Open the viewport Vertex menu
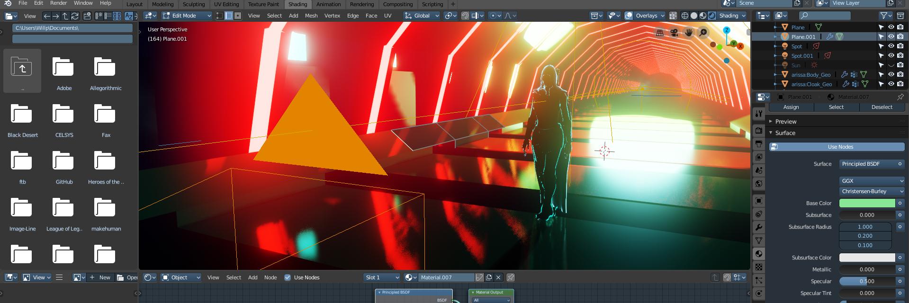The height and width of the screenshot is (303, 909). (x=332, y=16)
